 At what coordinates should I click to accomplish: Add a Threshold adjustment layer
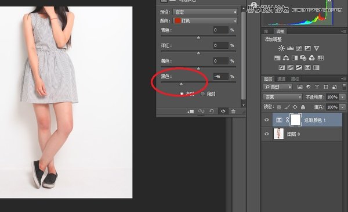tap(299, 67)
